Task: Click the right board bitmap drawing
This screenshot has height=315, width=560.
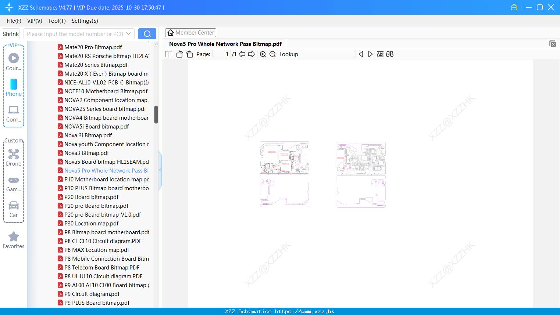Action: (361, 174)
